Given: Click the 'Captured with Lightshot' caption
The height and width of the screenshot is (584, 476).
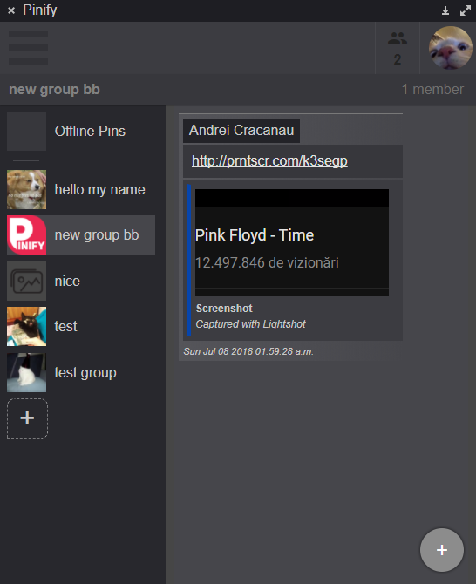Looking at the screenshot, I should pyautogui.click(x=251, y=324).
